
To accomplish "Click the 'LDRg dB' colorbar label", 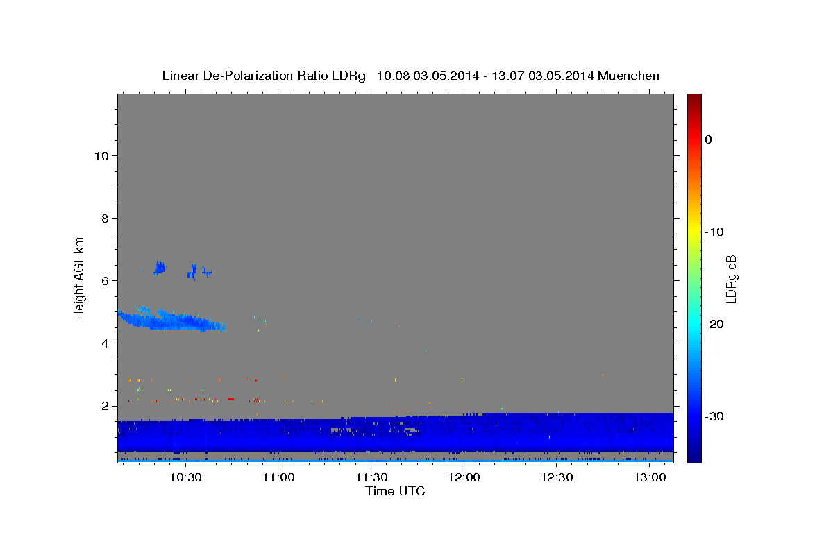I will (730, 279).
